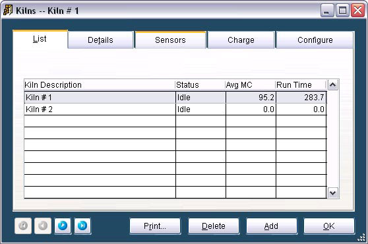
Task: Click the Print... button
Action: tap(155, 226)
